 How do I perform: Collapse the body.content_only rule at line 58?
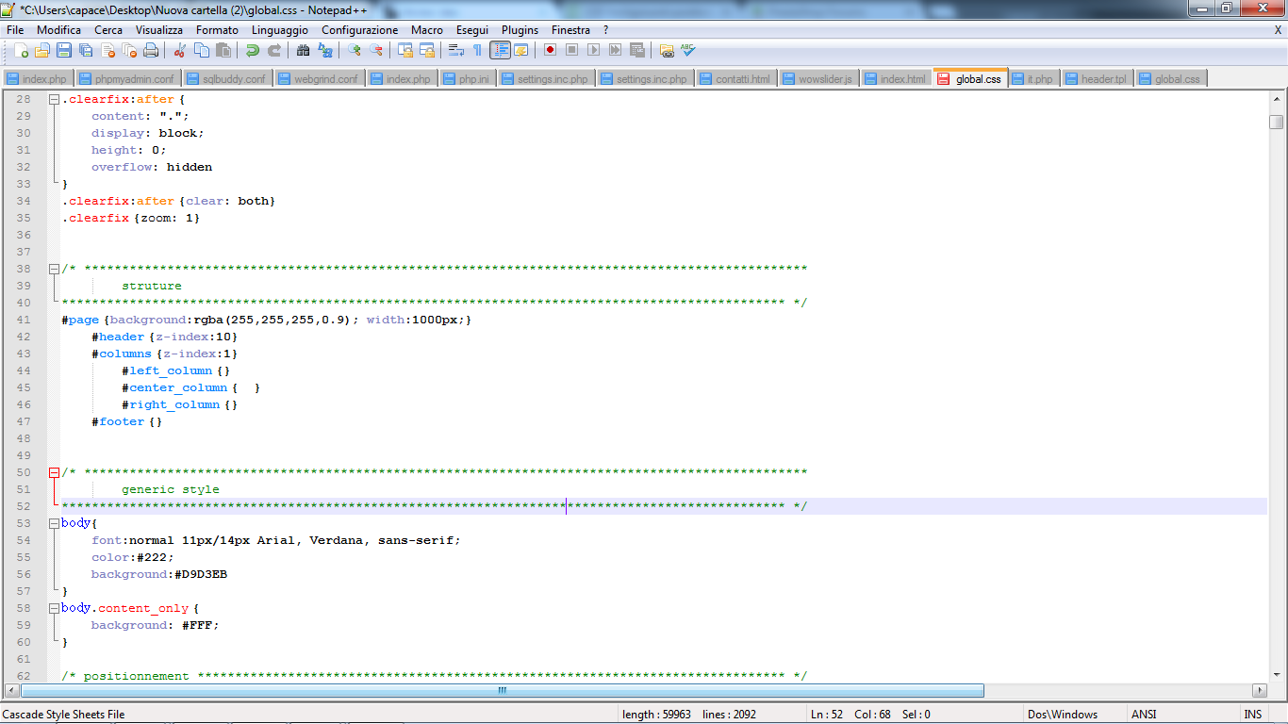pyautogui.click(x=55, y=608)
